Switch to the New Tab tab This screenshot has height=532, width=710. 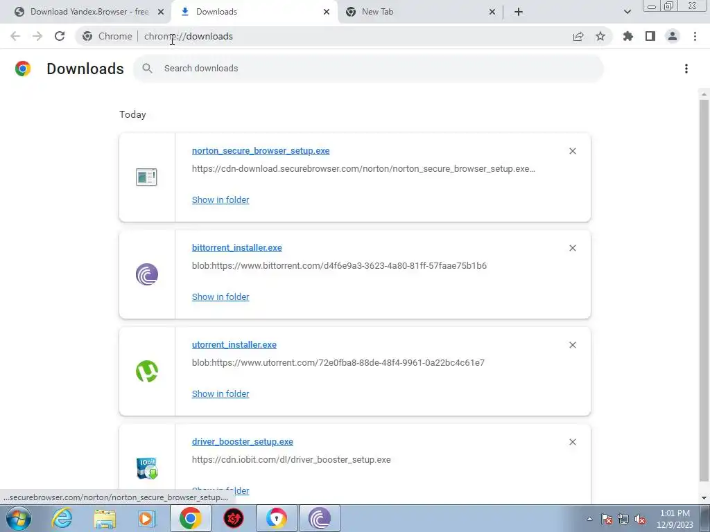coord(420,12)
